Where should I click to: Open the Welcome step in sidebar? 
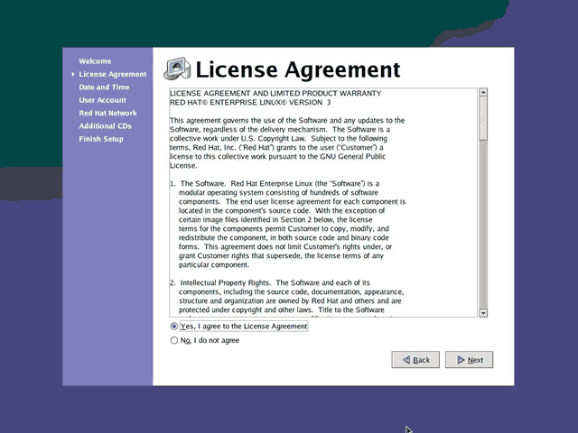coord(95,61)
